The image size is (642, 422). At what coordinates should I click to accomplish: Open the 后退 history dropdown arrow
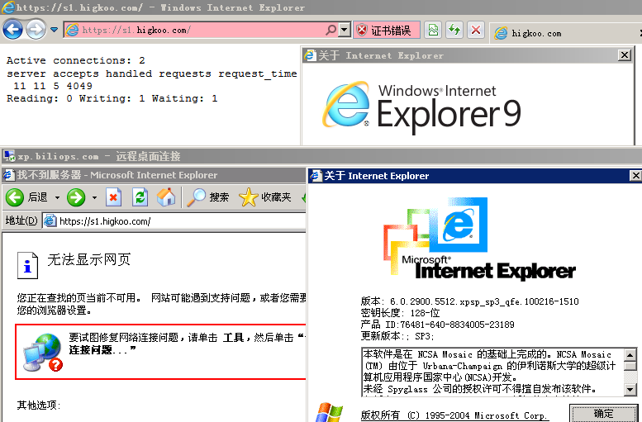[x=57, y=197]
